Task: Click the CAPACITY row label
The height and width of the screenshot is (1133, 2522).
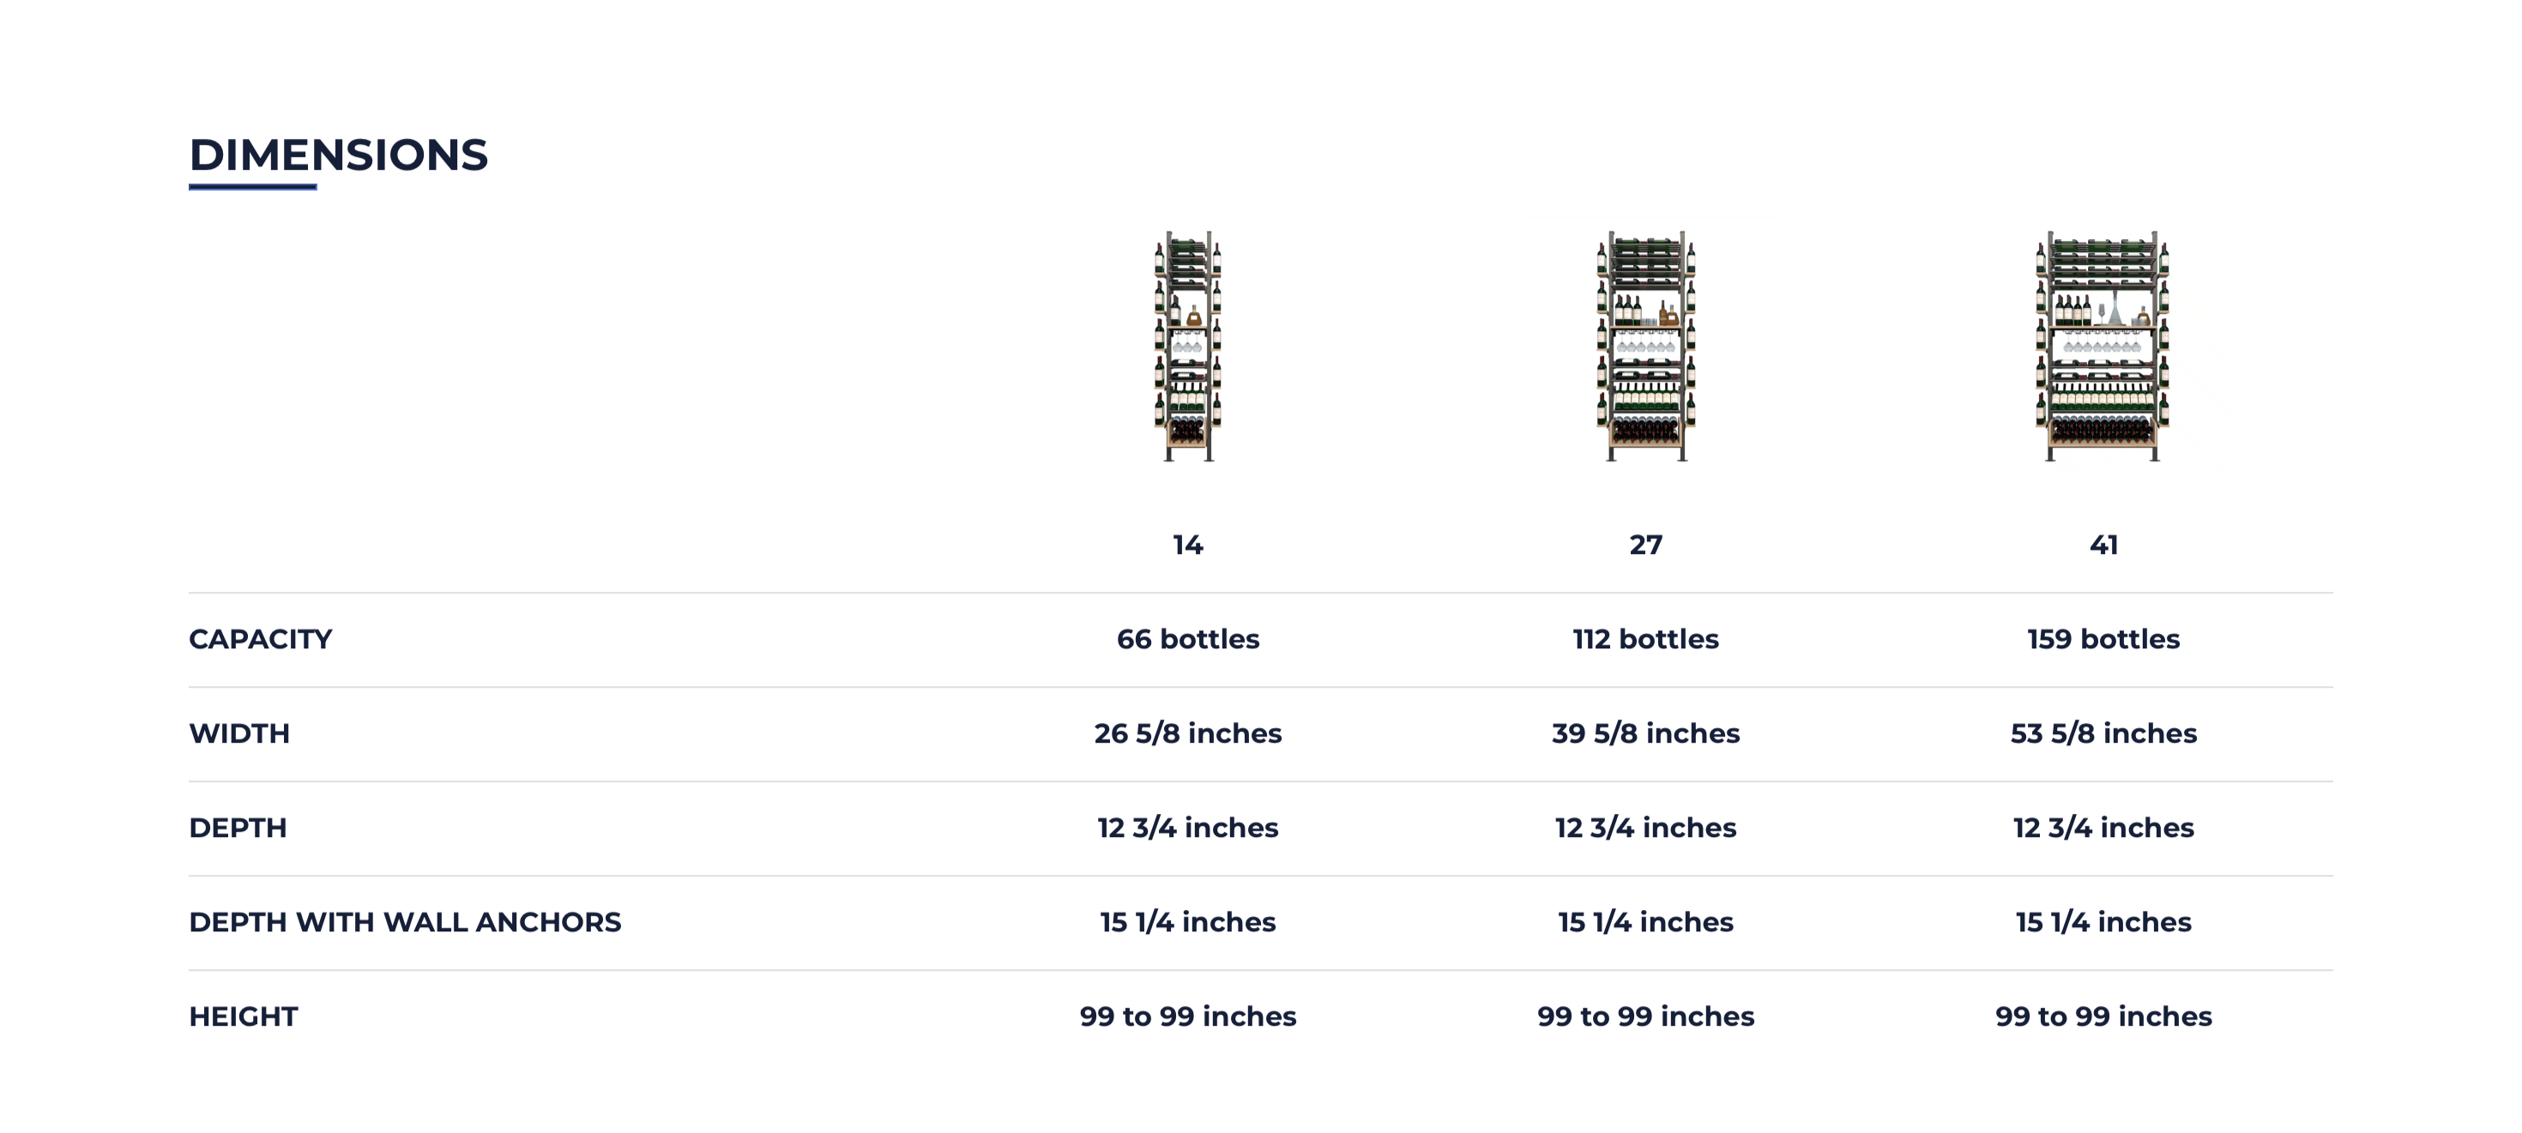Action: pyautogui.click(x=261, y=640)
